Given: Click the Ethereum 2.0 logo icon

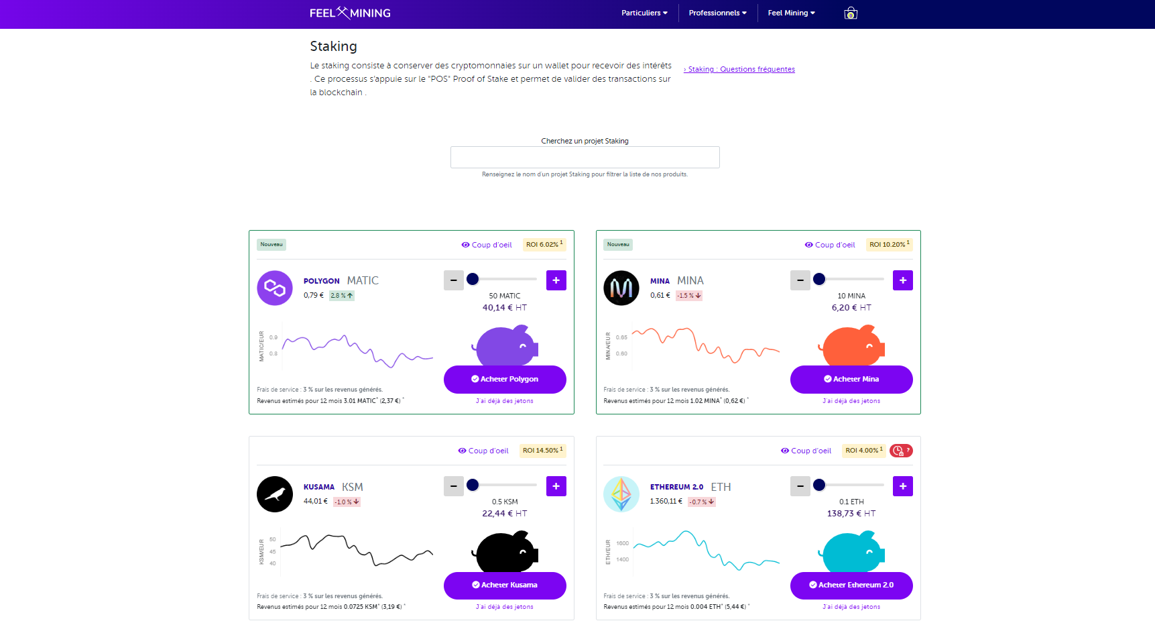Looking at the screenshot, I should (x=621, y=494).
